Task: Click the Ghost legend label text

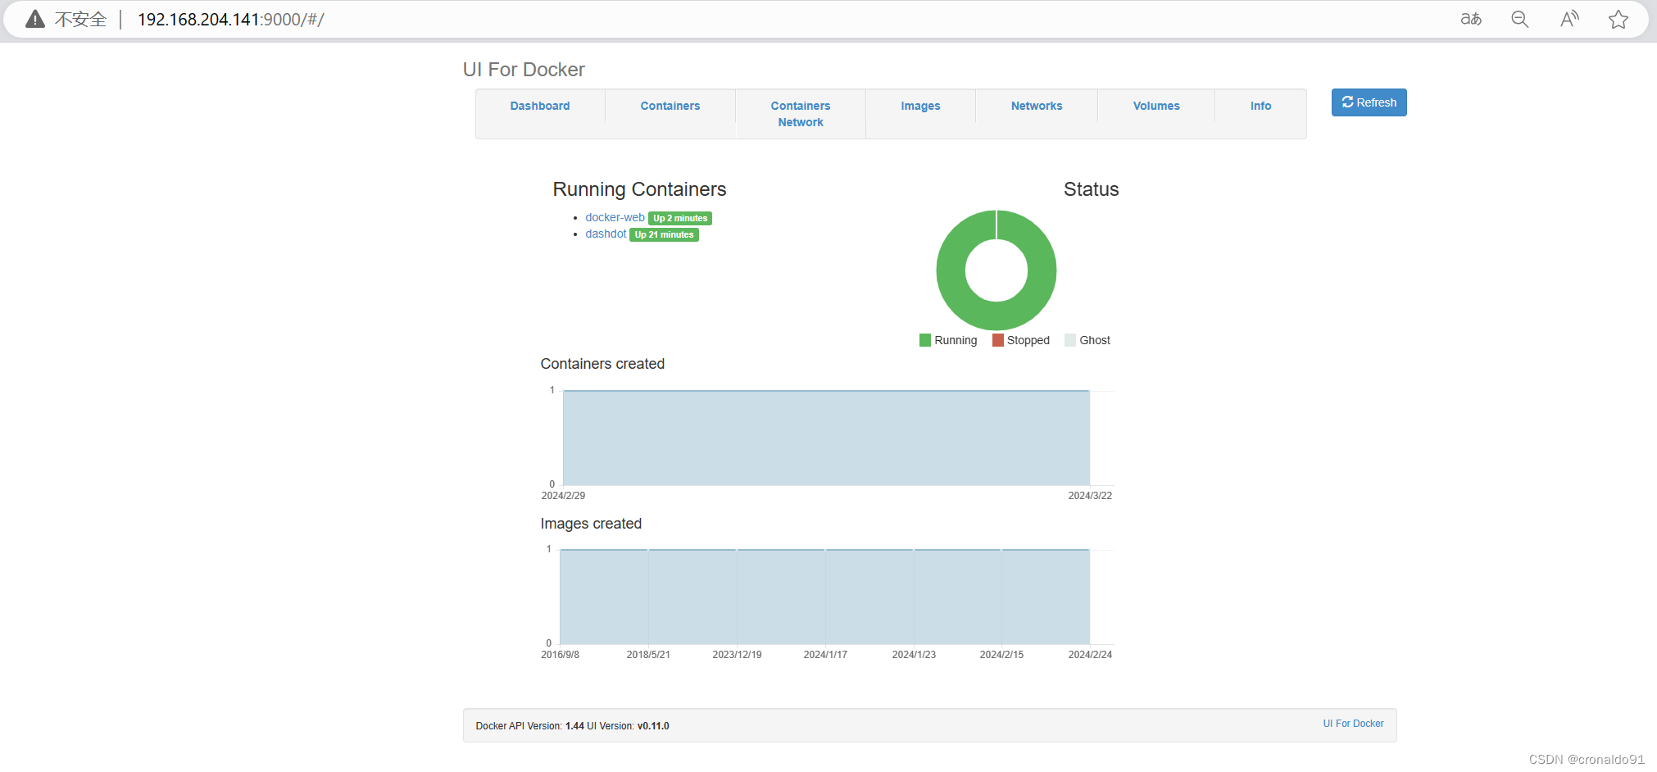Action: (x=1095, y=340)
